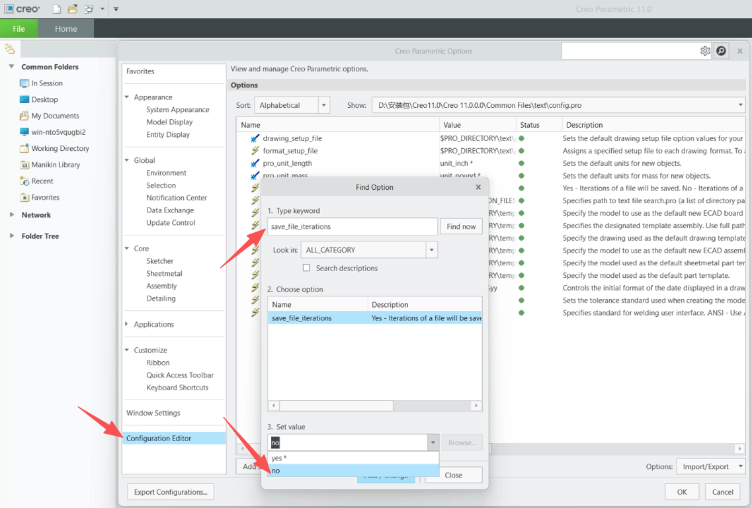Click the pro_unit_mass option icon

(255, 175)
